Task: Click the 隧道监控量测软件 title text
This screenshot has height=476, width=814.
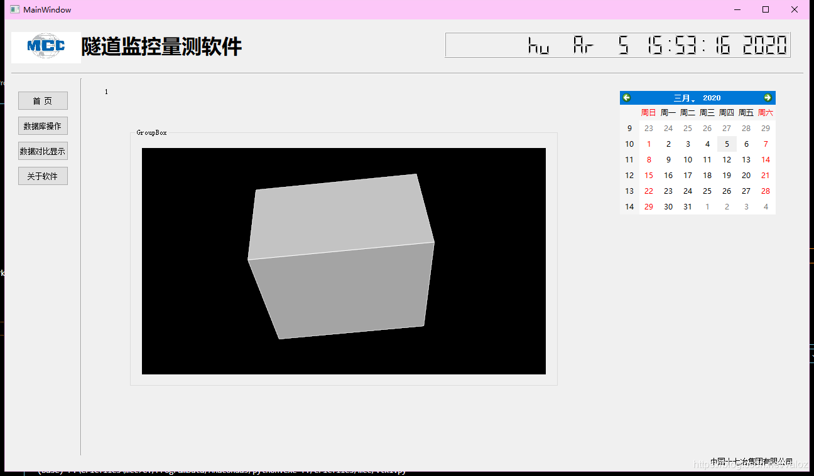Action: tap(161, 47)
